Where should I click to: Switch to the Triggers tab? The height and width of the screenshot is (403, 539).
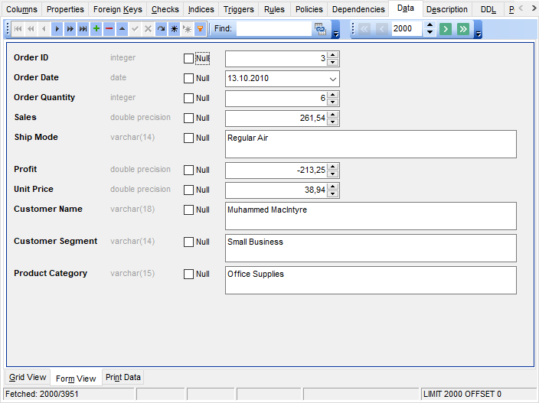[238, 9]
